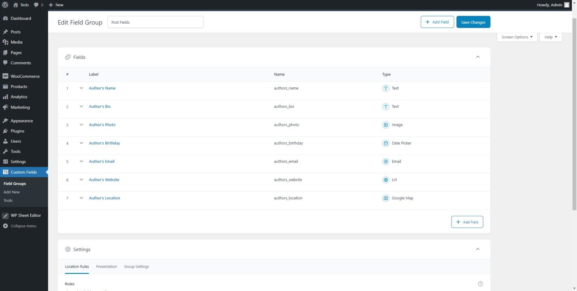577x291 pixels.
Task: Click the Url globe icon
Action: click(385, 180)
